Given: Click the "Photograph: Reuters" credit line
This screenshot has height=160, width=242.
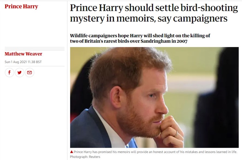Looking at the screenshot, I should (85, 157).
